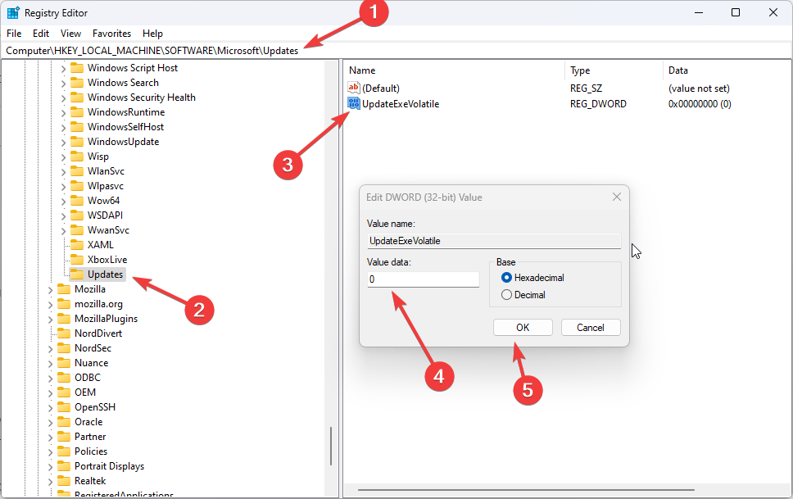Expand the OEM key
Viewport: 793px width, 499px height.
[x=50, y=392]
